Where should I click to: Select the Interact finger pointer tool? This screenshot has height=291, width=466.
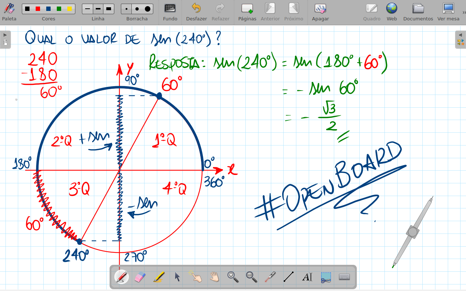[196, 277]
